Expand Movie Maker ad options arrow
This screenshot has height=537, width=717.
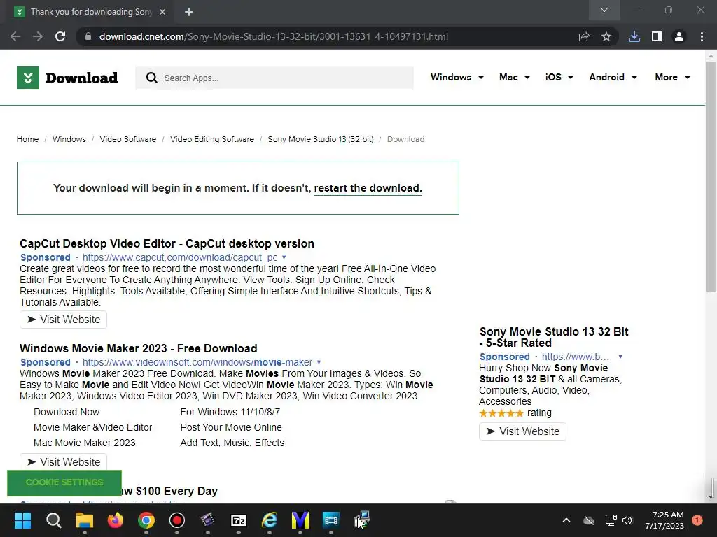[x=319, y=362]
